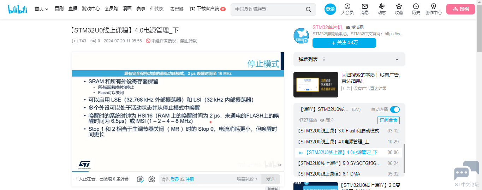Toggle the 自动连播 autoplay switch
The image size is (482, 190).
click(395, 109)
